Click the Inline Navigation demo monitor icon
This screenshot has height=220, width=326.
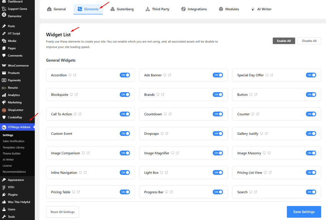(x=80, y=172)
